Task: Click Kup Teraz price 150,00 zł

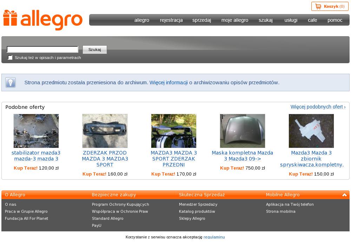Action: pyautogui.click(x=311, y=174)
